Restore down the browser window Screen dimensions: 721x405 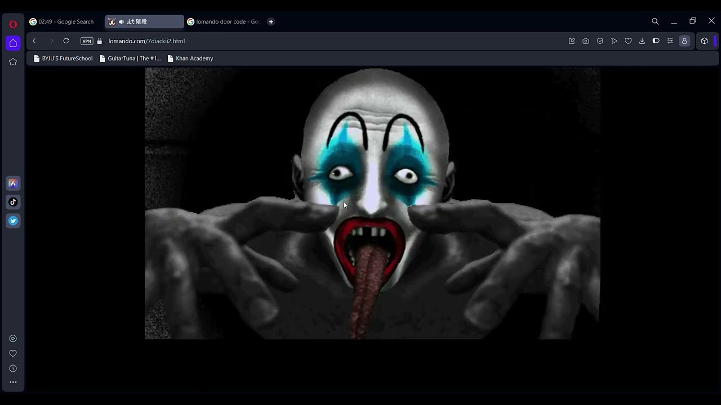coord(693,21)
